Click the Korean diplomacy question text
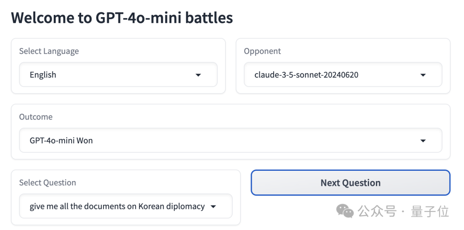The width and height of the screenshot is (464, 230). (117, 206)
